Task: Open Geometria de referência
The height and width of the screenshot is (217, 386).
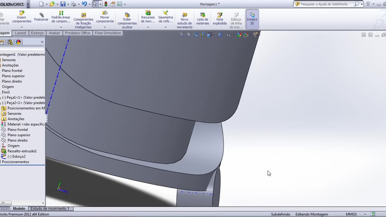Action: click(x=166, y=17)
